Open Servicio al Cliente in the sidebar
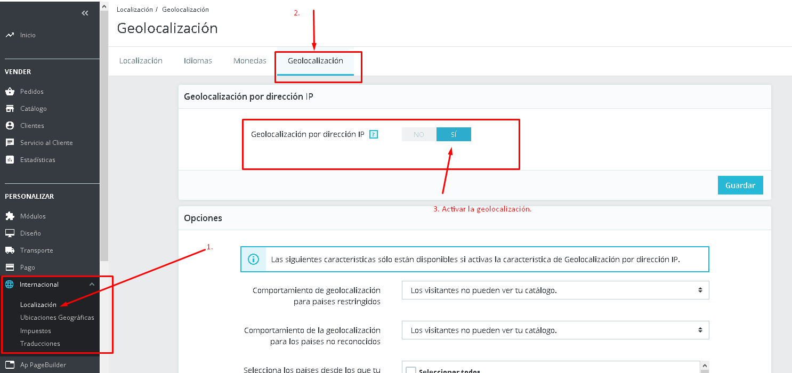 click(46, 143)
